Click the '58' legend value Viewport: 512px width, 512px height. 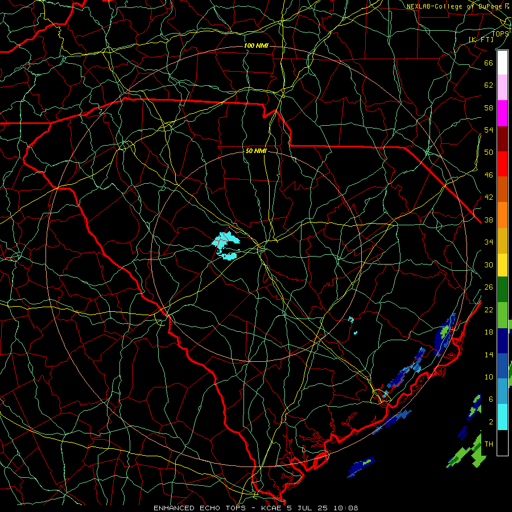[489, 108]
